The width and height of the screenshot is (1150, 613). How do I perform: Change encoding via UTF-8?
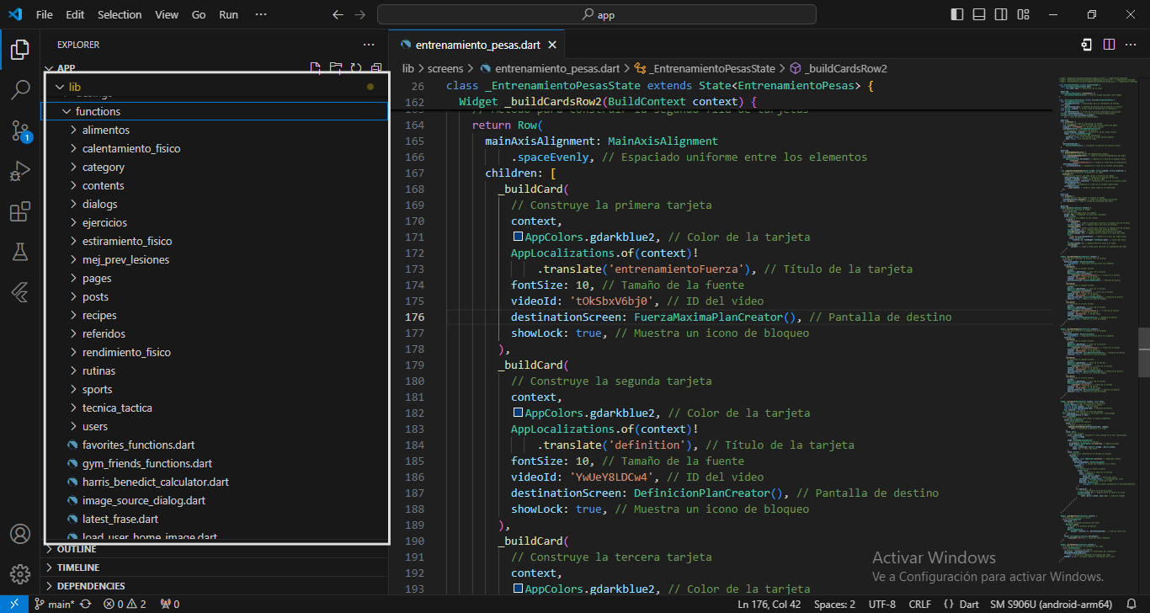(881, 604)
